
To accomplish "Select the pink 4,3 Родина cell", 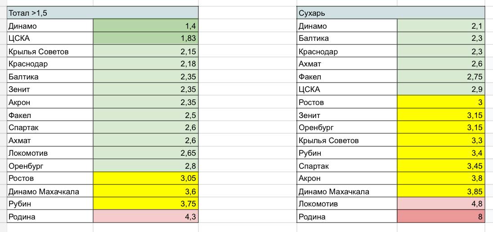I will (x=146, y=217).
